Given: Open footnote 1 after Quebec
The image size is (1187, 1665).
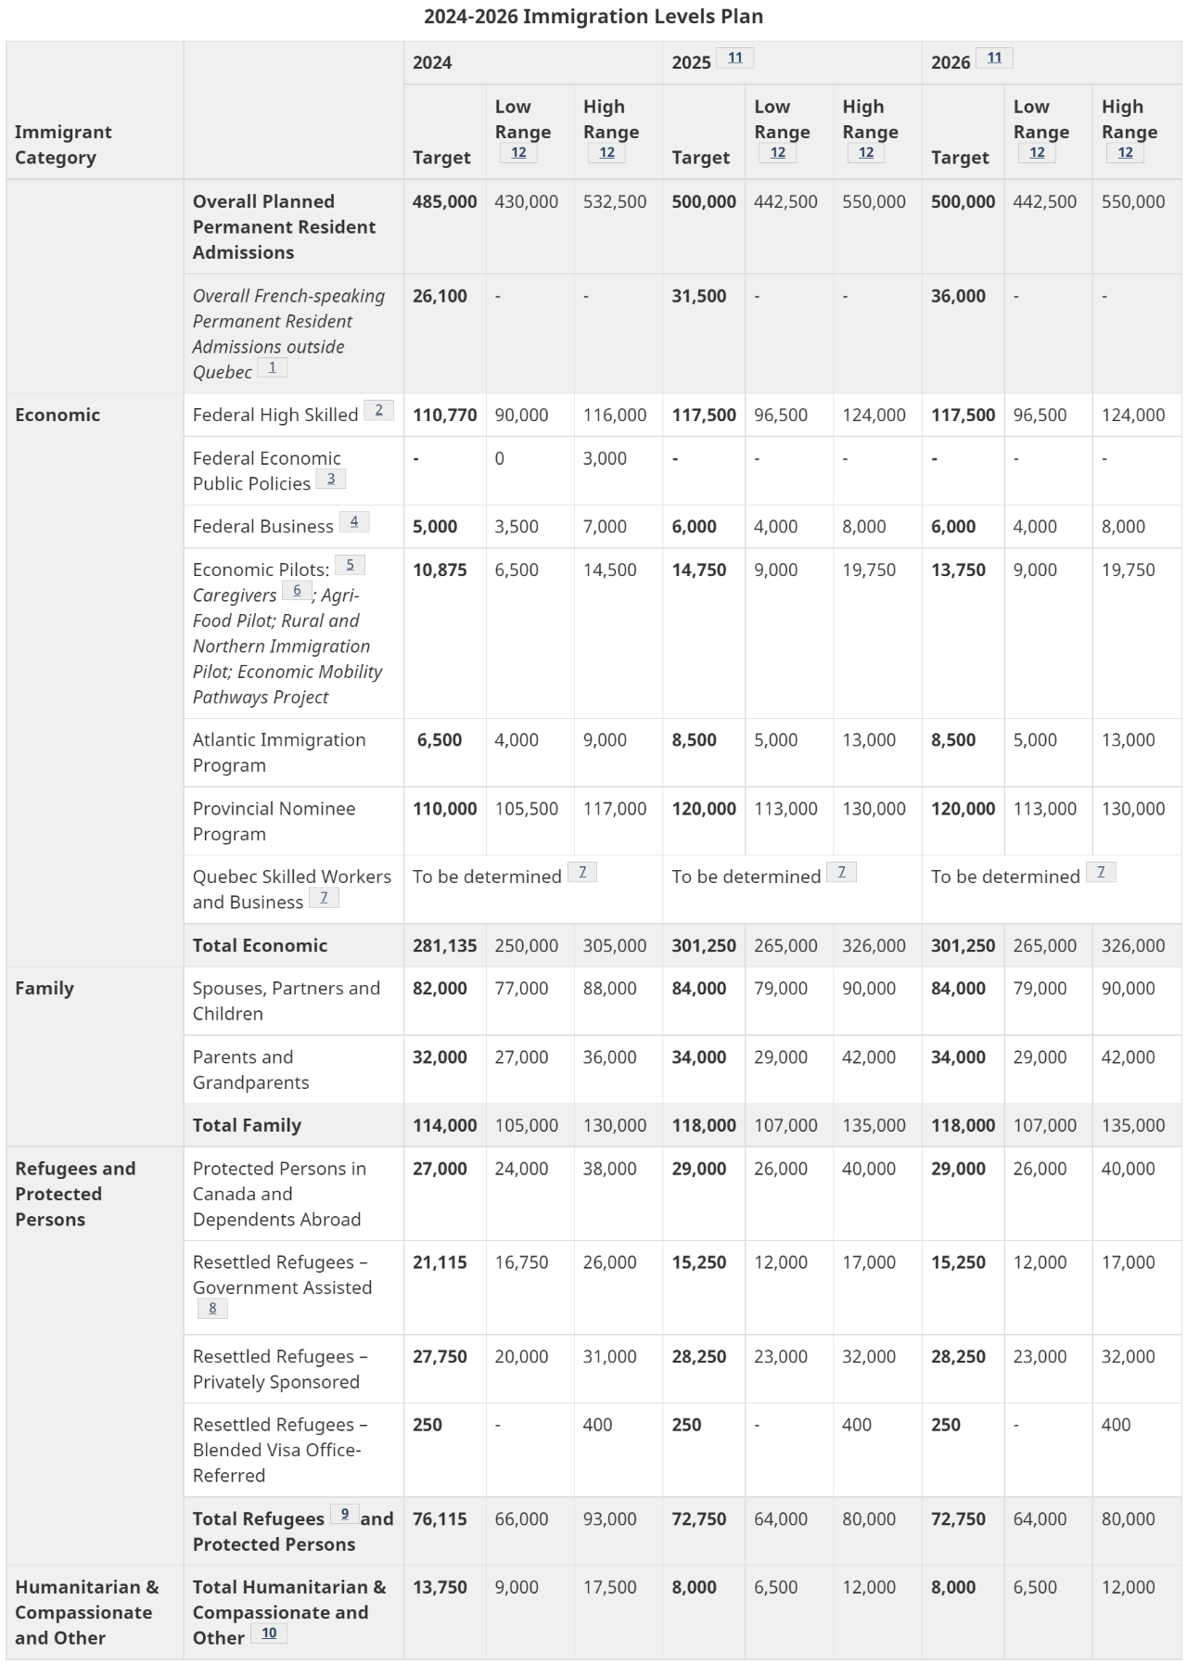Looking at the screenshot, I should 272,368.
